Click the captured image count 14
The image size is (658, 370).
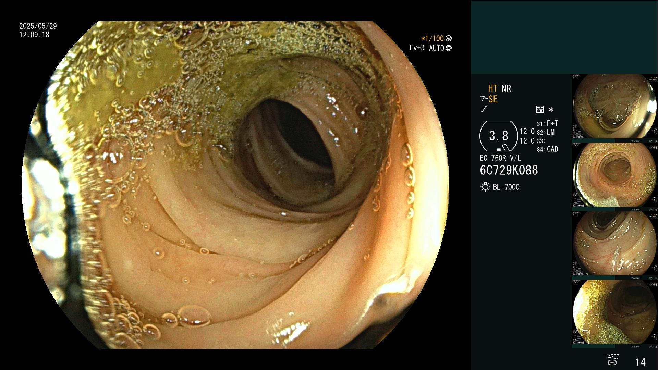641,362
